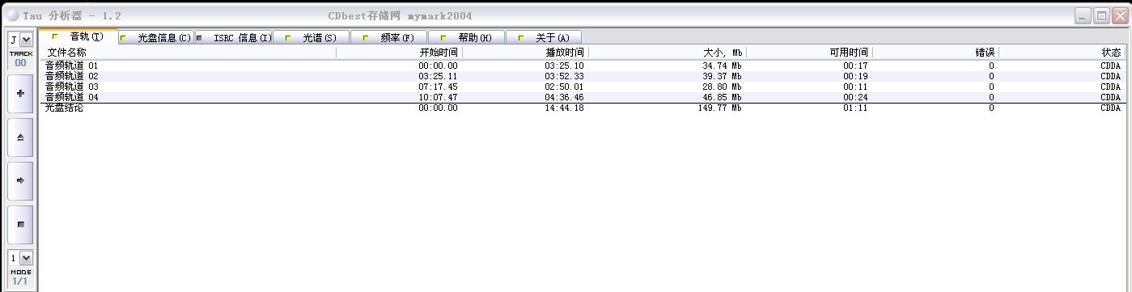The height and width of the screenshot is (292, 1132).
Task: Select the 光盘结论 summary row
Action: click(x=582, y=108)
